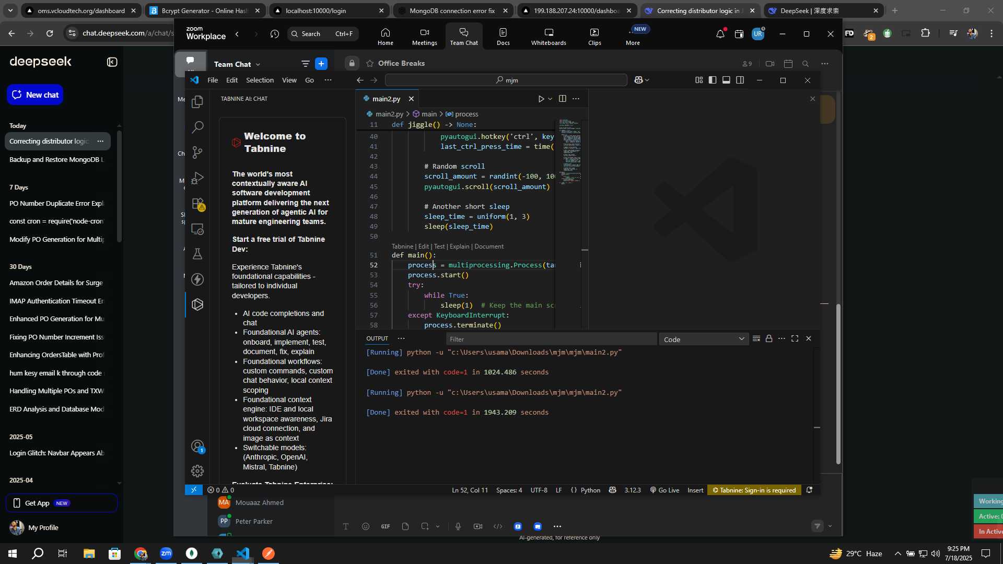Open Run and Debug view
The image size is (1003, 564).
pyautogui.click(x=197, y=178)
